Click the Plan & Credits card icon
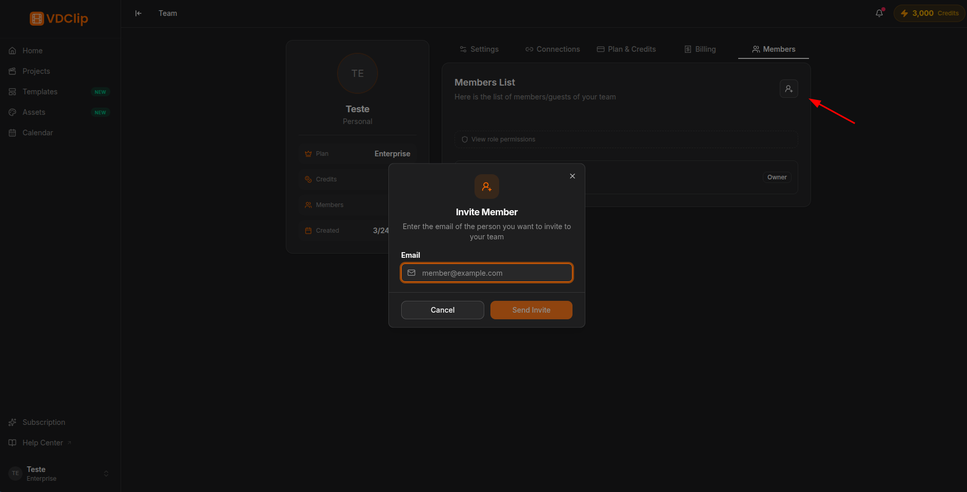967x492 pixels. [601, 49]
